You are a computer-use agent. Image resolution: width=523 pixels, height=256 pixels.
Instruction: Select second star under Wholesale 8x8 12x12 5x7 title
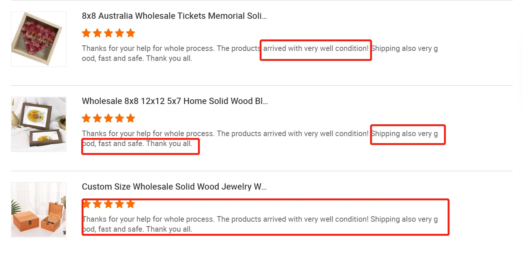pyautogui.click(x=98, y=118)
